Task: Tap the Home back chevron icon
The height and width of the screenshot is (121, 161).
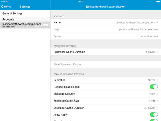Action: 2,7
